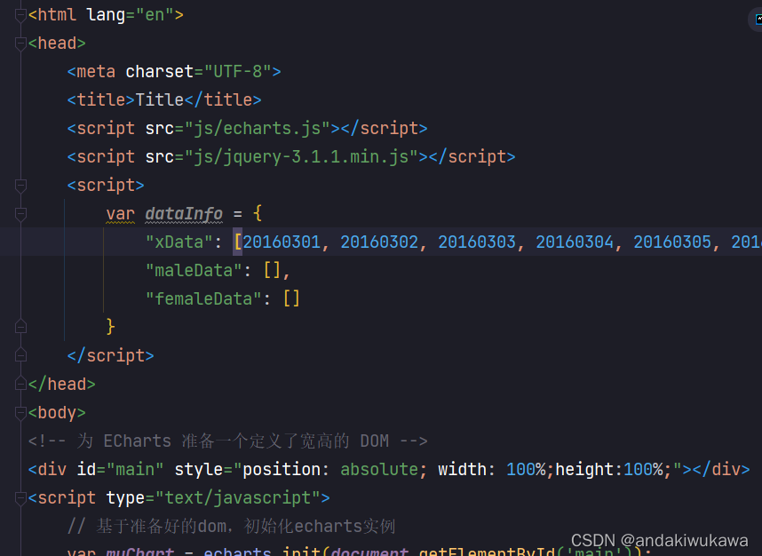Click the number 20160303 in xData

(477, 242)
